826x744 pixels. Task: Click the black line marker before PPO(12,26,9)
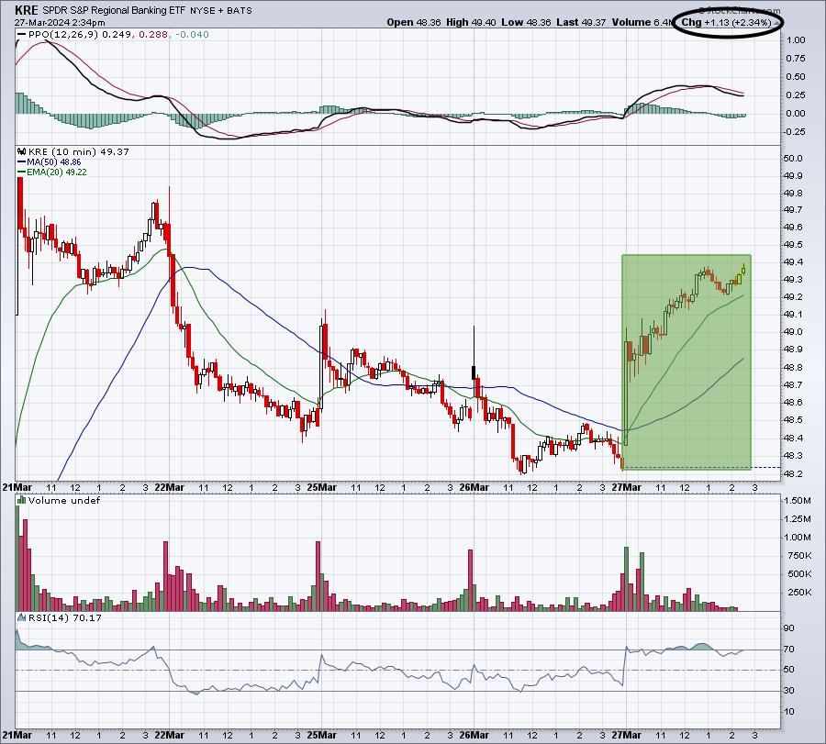[22, 35]
